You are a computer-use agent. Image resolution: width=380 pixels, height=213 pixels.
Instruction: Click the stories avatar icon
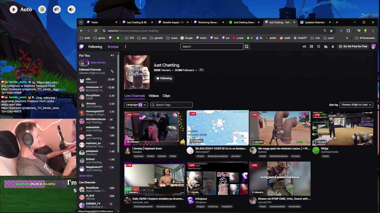click(84, 62)
